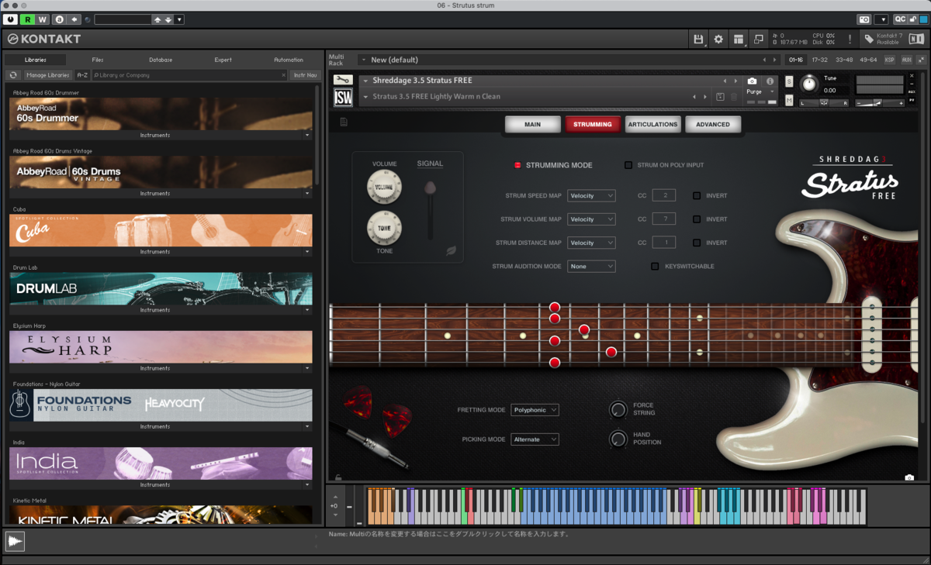The image size is (931, 565).
Task: Click the Strum Speed Map CC value field
Action: [664, 195]
